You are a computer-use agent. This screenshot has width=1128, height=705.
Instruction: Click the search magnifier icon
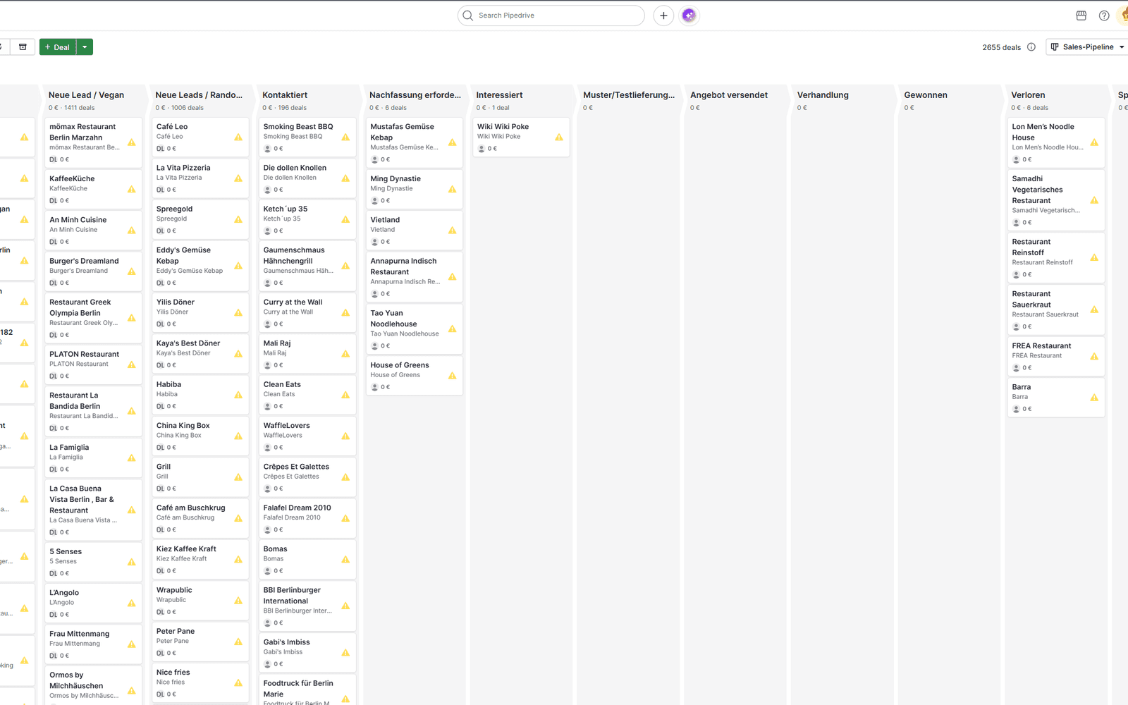[x=468, y=16]
